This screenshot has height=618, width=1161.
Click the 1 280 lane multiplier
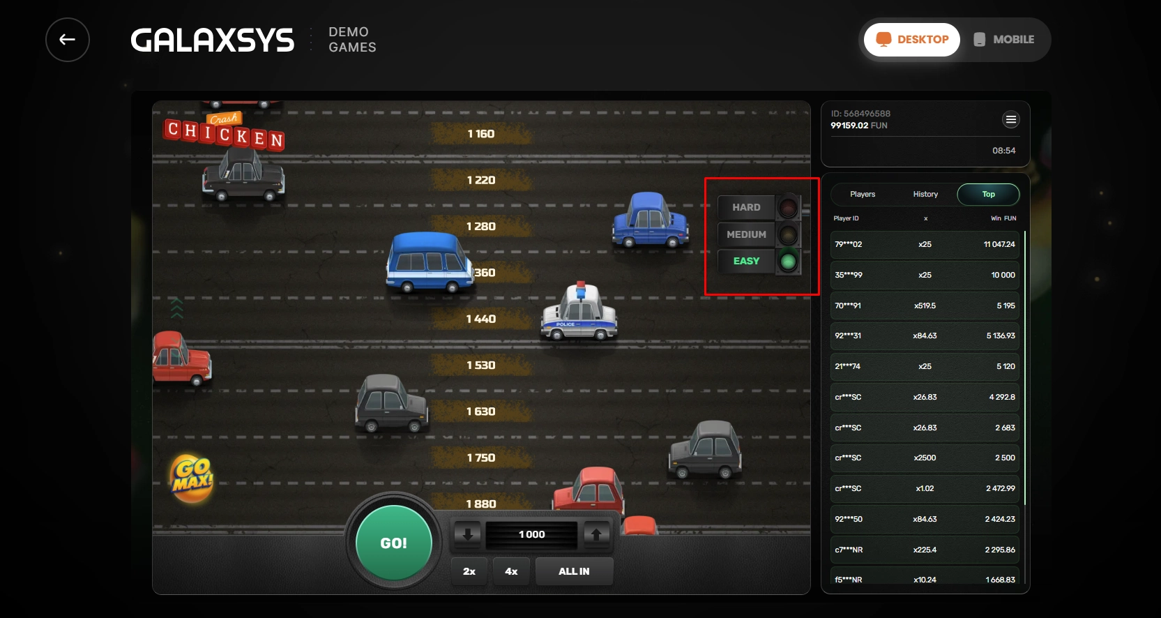tap(480, 227)
